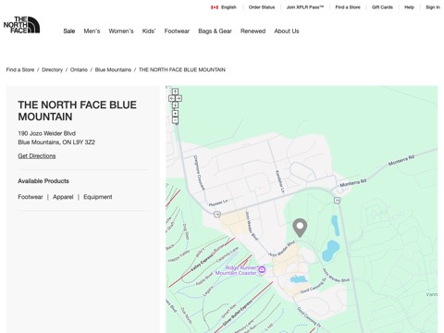This screenshot has height=333, width=444.
Task: Open the Women's menu
Action: tap(121, 31)
